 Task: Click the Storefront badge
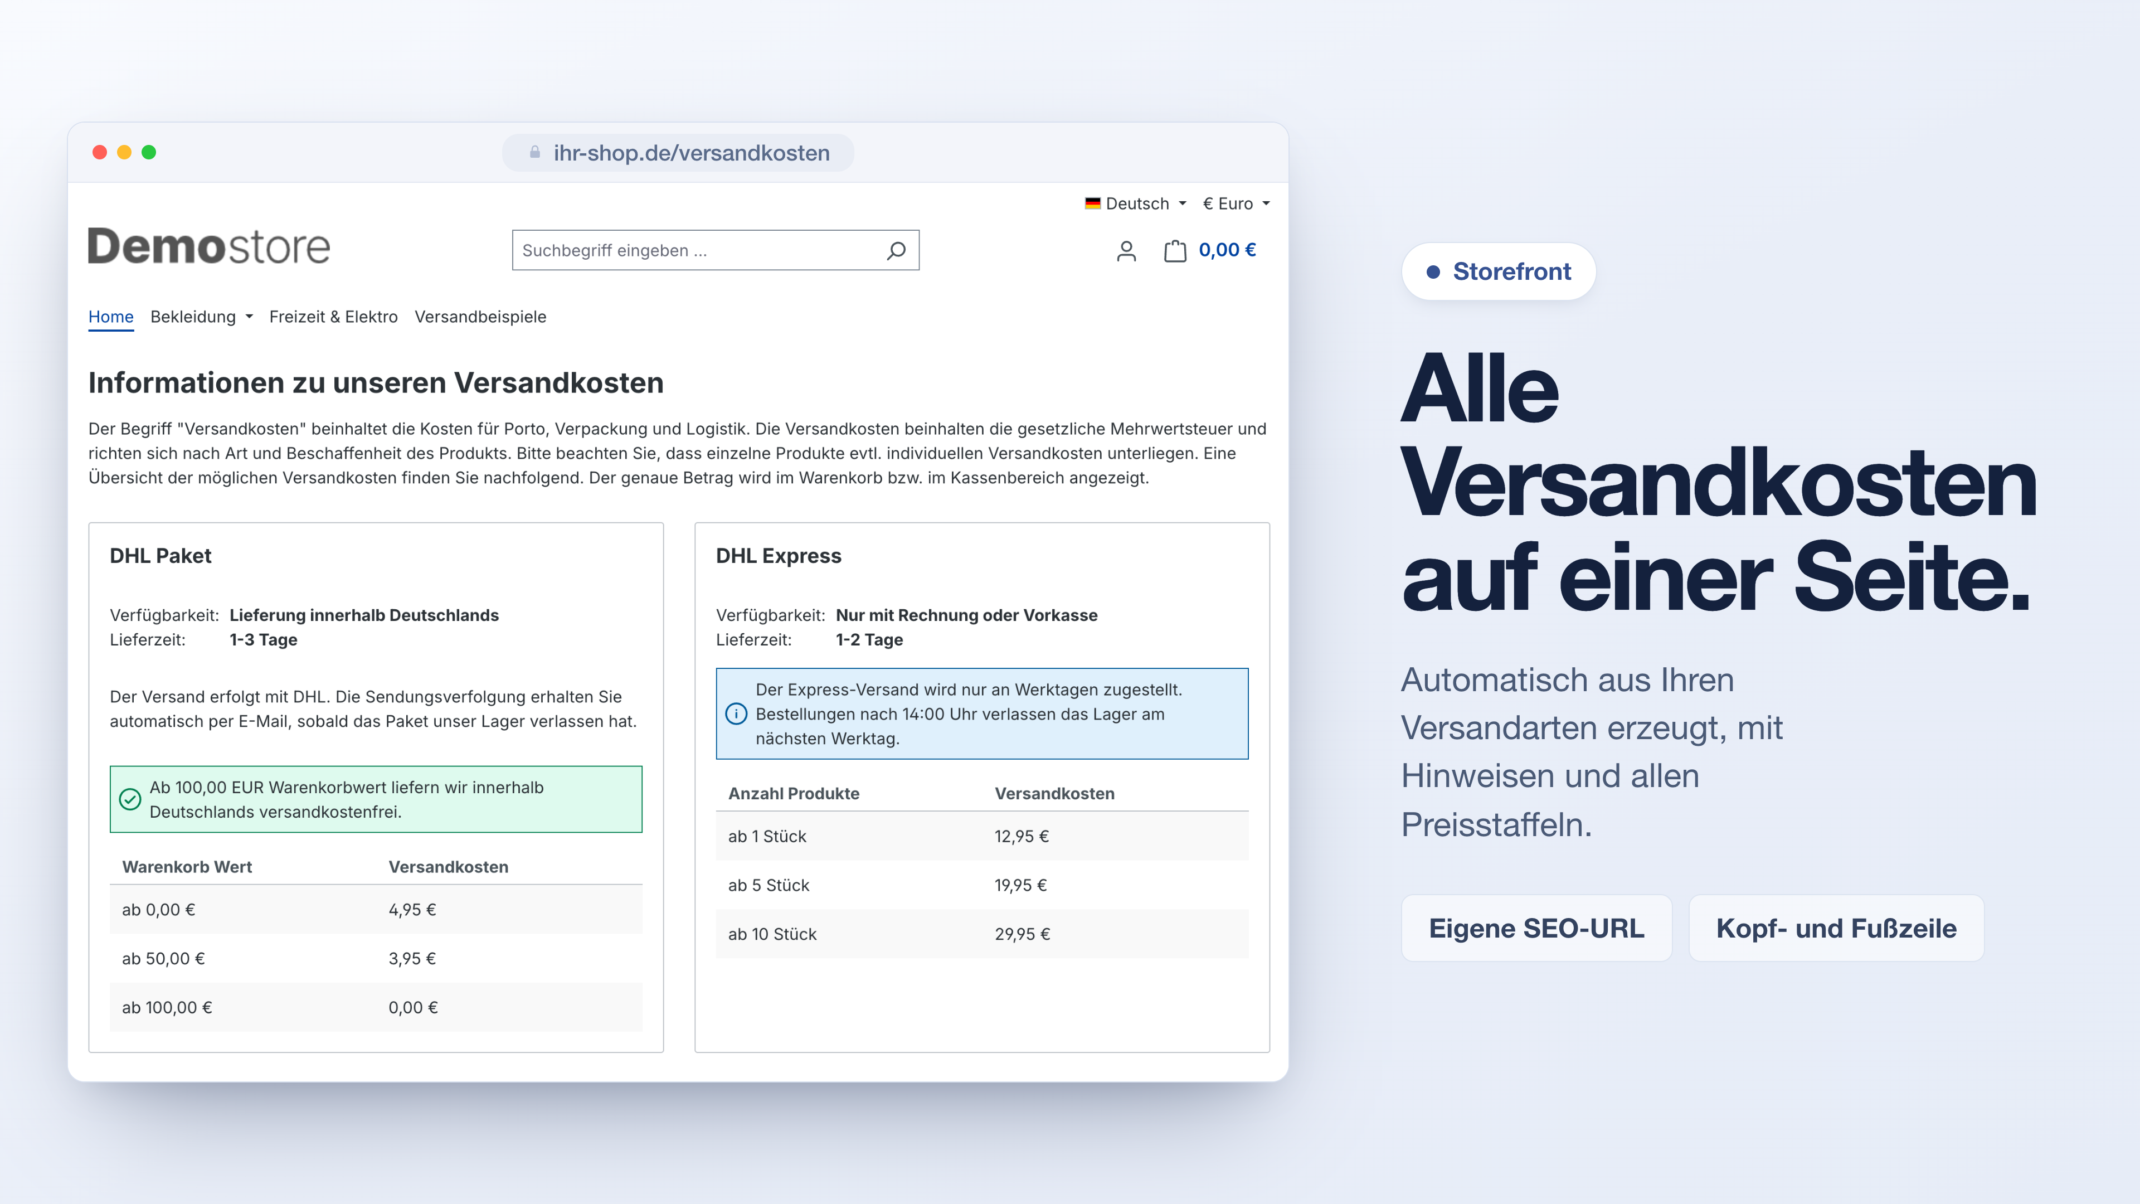tap(1498, 271)
